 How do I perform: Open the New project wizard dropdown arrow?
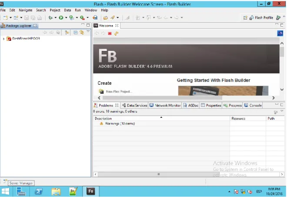21,17
